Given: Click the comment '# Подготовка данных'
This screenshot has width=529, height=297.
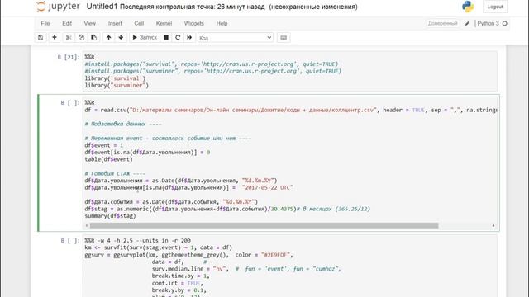Looking at the screenshot, I should [x=123, y=124].
